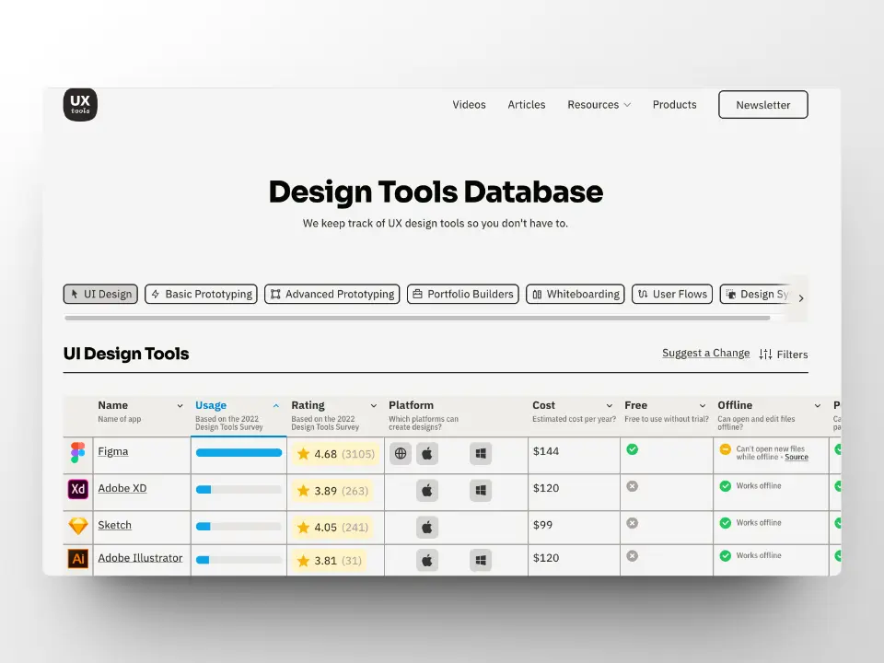Open the Filters control
The height and width of the screenshot is (663, 884).
784,355
